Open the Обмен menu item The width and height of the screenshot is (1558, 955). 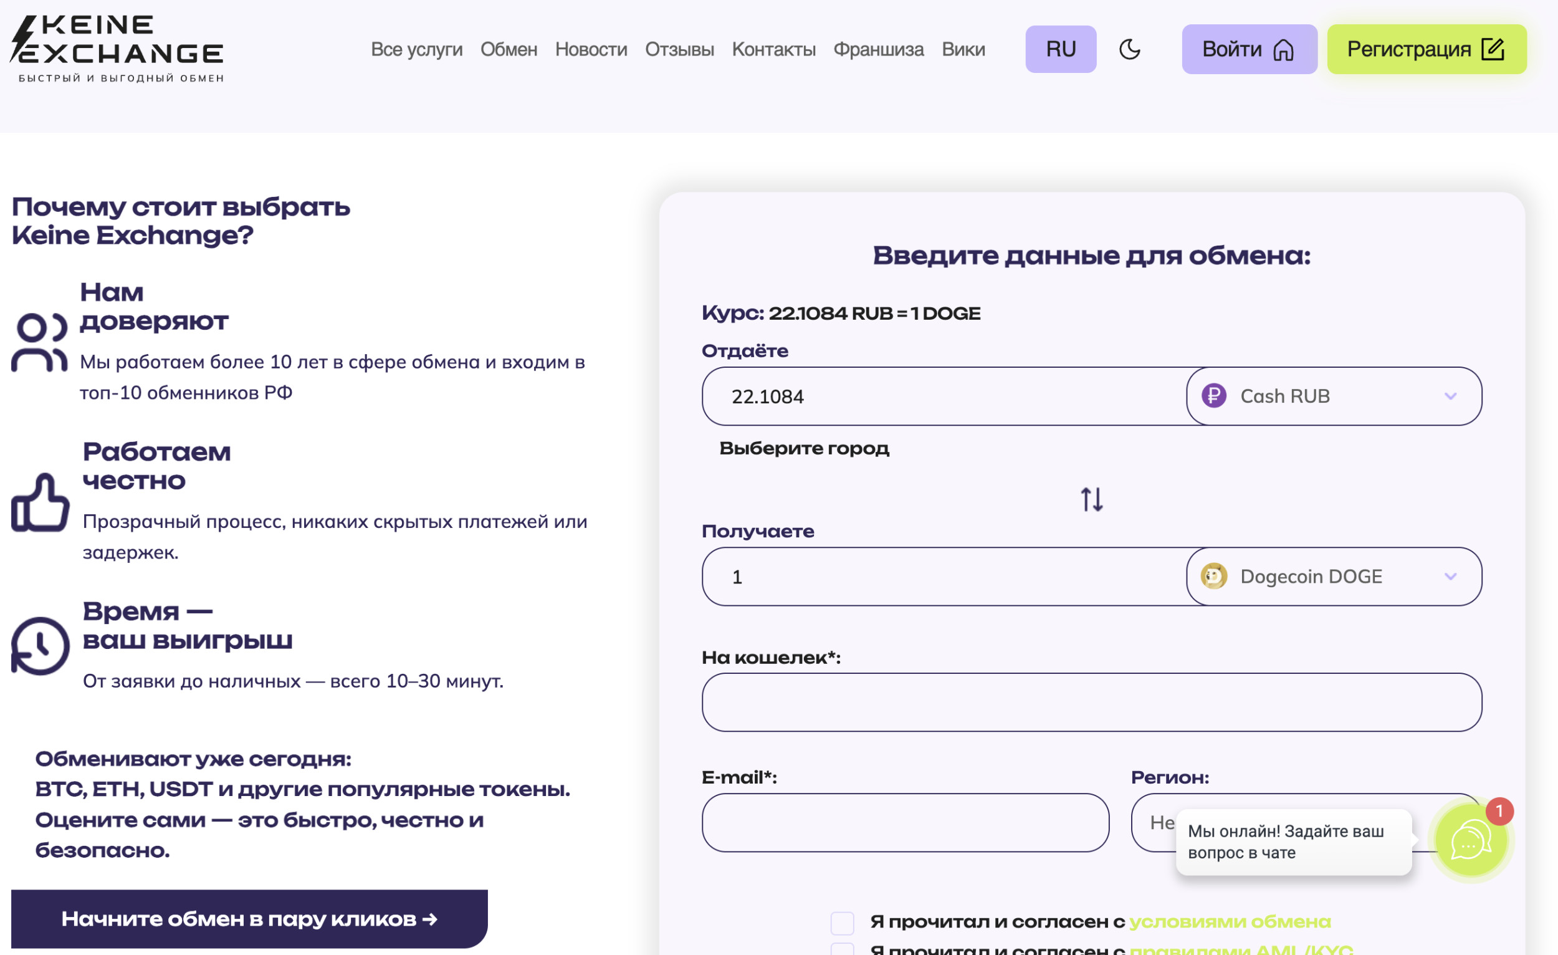pos(509,49)
